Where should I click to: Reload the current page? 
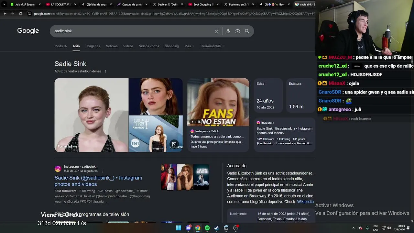[x=20, y=14]
